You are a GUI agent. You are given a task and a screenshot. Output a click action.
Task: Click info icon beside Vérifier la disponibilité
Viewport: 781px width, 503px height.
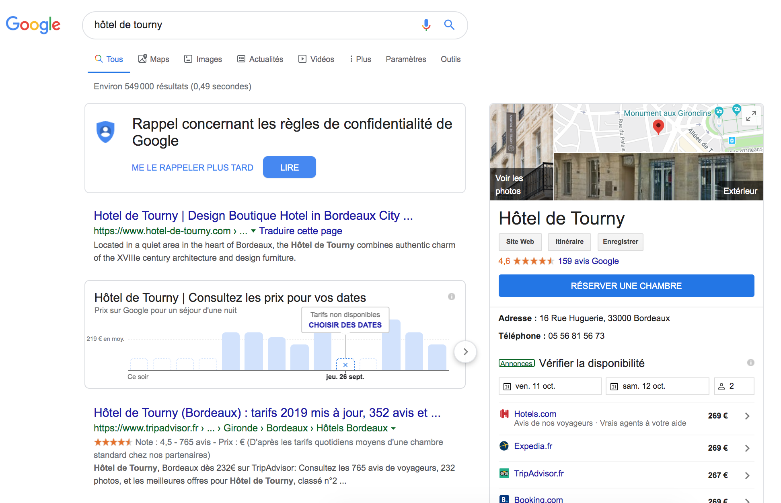click(x=750, y=363)
